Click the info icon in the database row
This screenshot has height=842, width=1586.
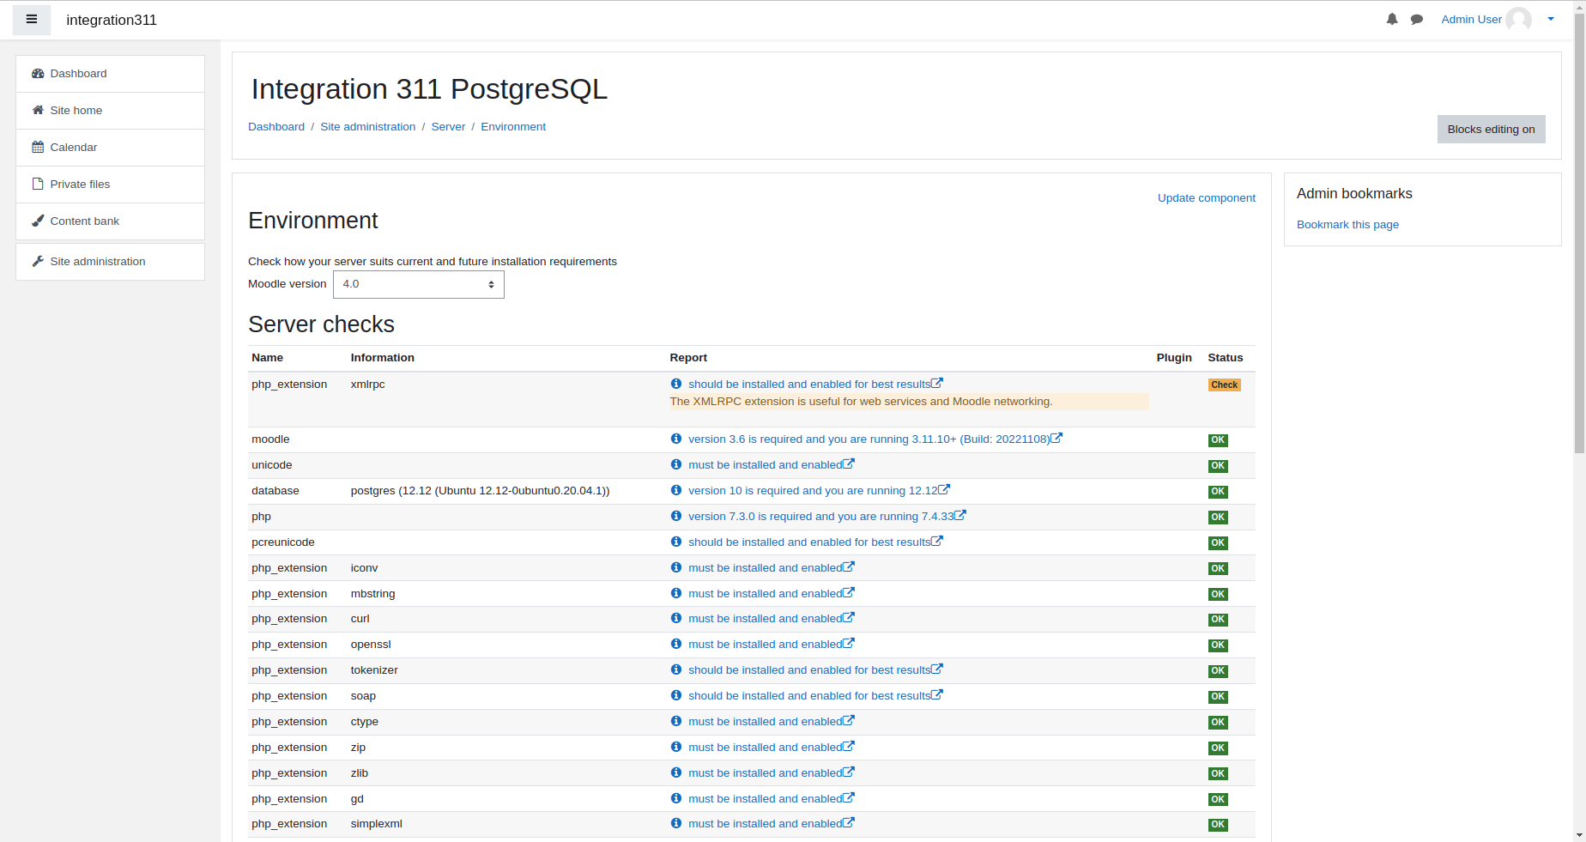(676, 490)
